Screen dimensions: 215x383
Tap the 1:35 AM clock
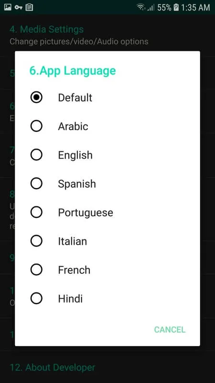click(195, 8)
